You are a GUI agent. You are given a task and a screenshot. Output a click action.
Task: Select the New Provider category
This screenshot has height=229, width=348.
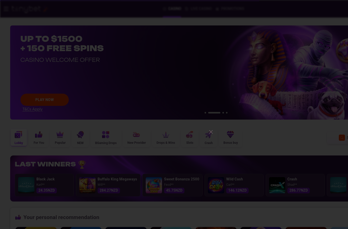(137, 138)
